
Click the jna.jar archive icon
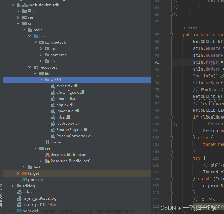pyautogui.click(x=47, y=142)
